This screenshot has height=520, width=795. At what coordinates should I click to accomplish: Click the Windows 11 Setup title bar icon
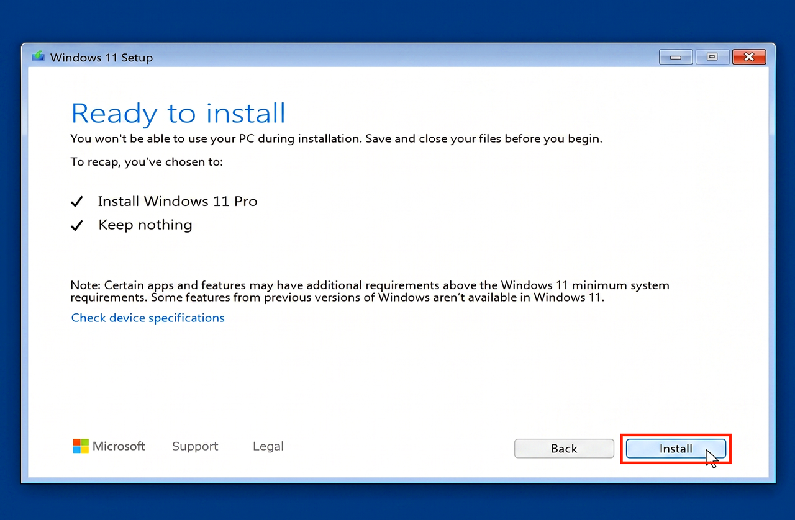39,57
